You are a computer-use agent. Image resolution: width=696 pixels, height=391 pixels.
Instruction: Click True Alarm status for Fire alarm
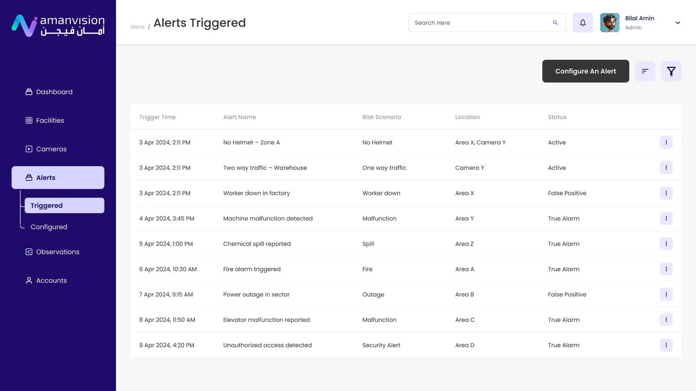click(564, 269)
